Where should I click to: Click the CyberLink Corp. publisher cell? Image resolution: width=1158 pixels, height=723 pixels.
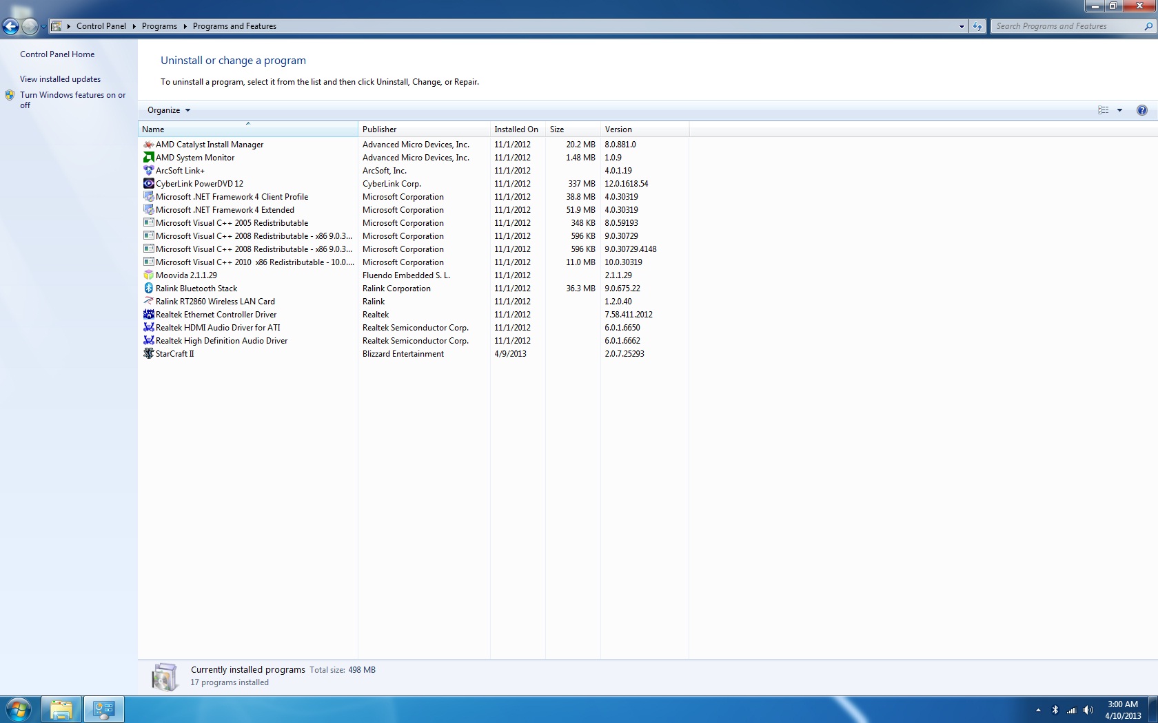click(x=392, y=184)
